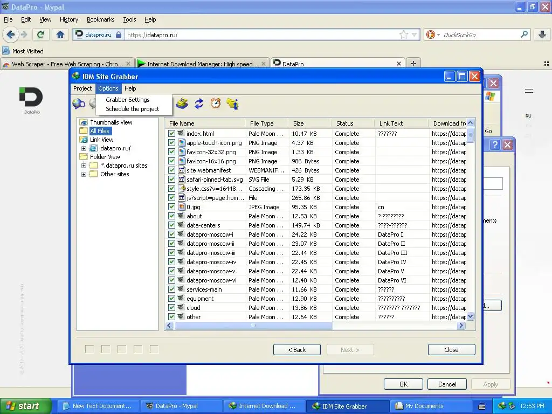Switch to Internet Download Manager browser tab

[x=203, y=64]
